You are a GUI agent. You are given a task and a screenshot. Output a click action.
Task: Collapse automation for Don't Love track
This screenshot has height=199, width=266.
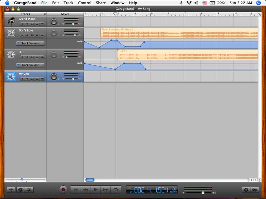(42, 35)
